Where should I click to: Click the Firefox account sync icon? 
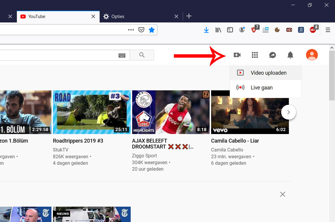(242, 30)
